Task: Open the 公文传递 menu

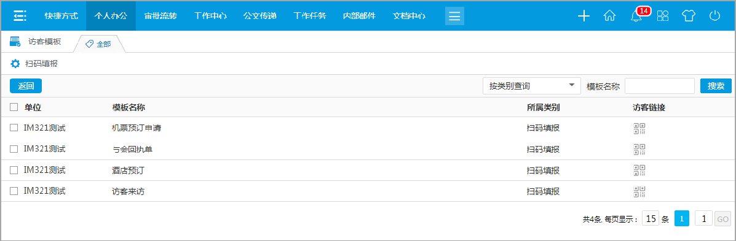Action: pyautogui.click(x=260, y=16)
